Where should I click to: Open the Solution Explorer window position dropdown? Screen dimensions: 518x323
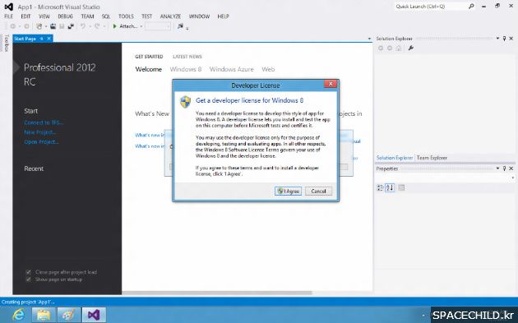pos(497,39)
